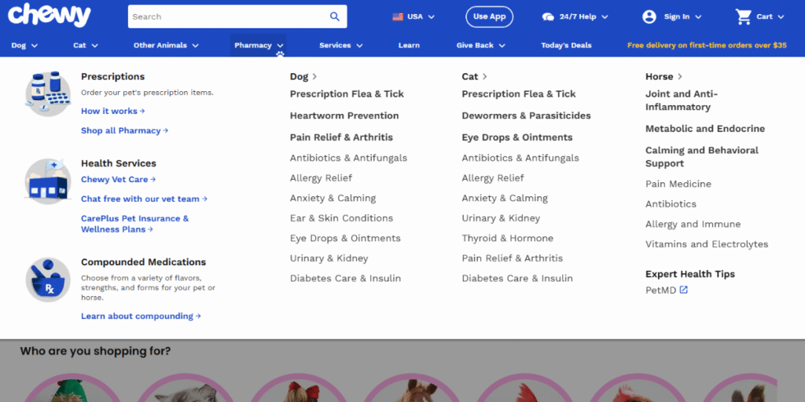
Task: Open Heartworm Prevention under Dog
Action: 344,115
